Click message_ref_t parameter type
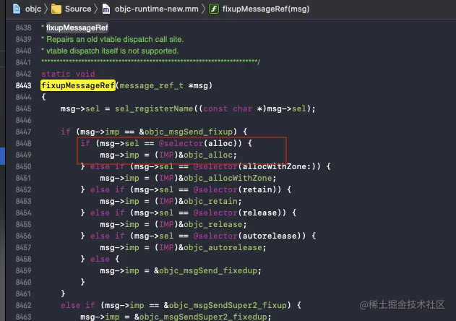Screen dimensions: 456x321 [152, 85]
